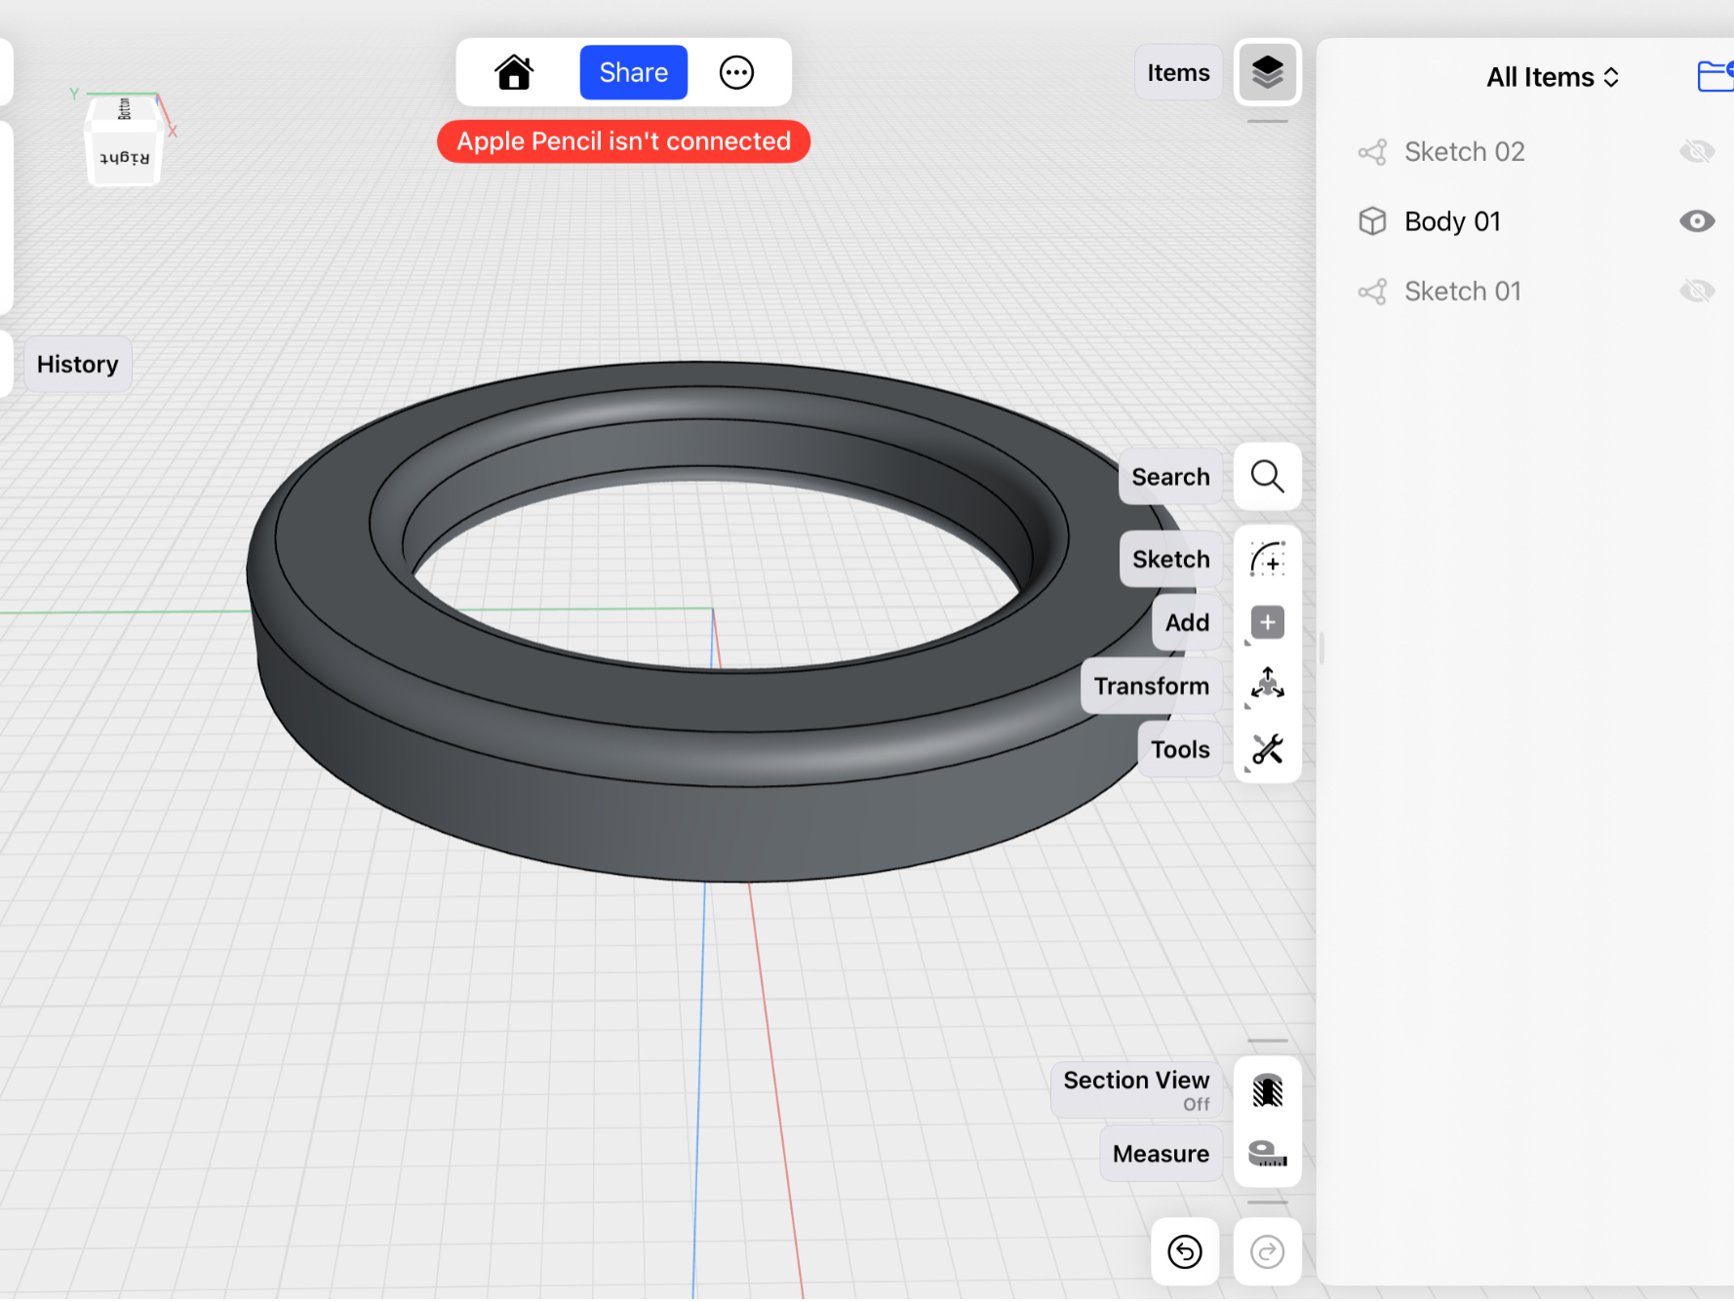Open the Search magnifier tool
The width and height of the screenshot is (1734, 1301).
[x=1267, y=476]
